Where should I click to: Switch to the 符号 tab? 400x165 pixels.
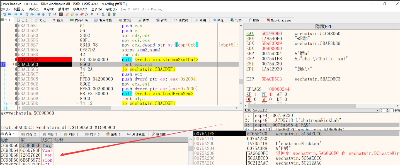click(161, 20)
